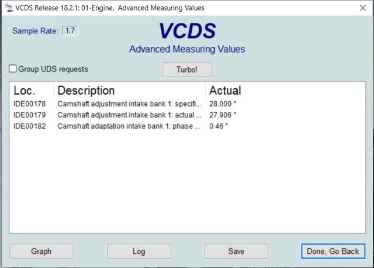Click the 27.906° actual value
This screenshot has height=268, width=374.
click(223, 115)
